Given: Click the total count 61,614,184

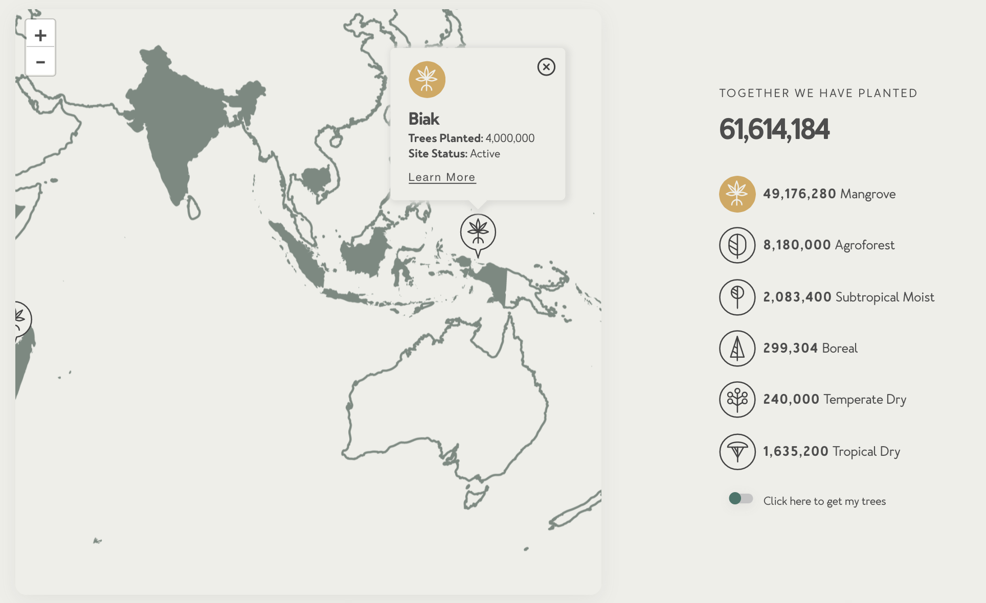Looking at the screenshot, I should [x=774, y=129].
